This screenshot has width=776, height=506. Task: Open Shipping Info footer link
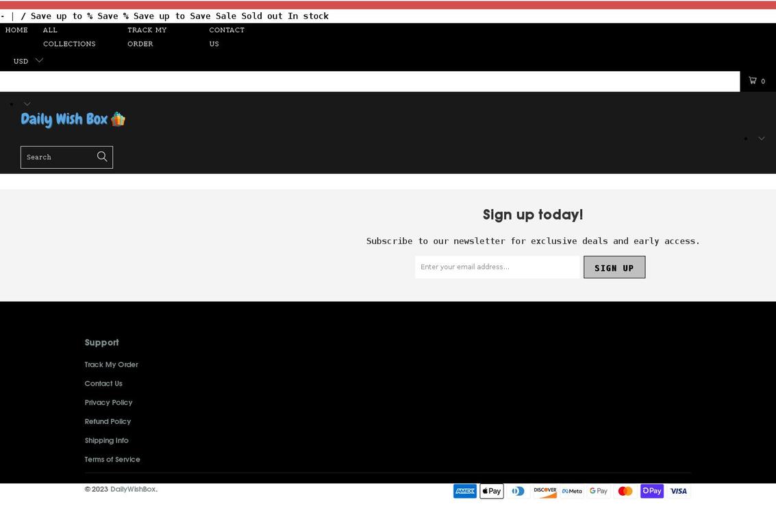(x=106, y=440)
